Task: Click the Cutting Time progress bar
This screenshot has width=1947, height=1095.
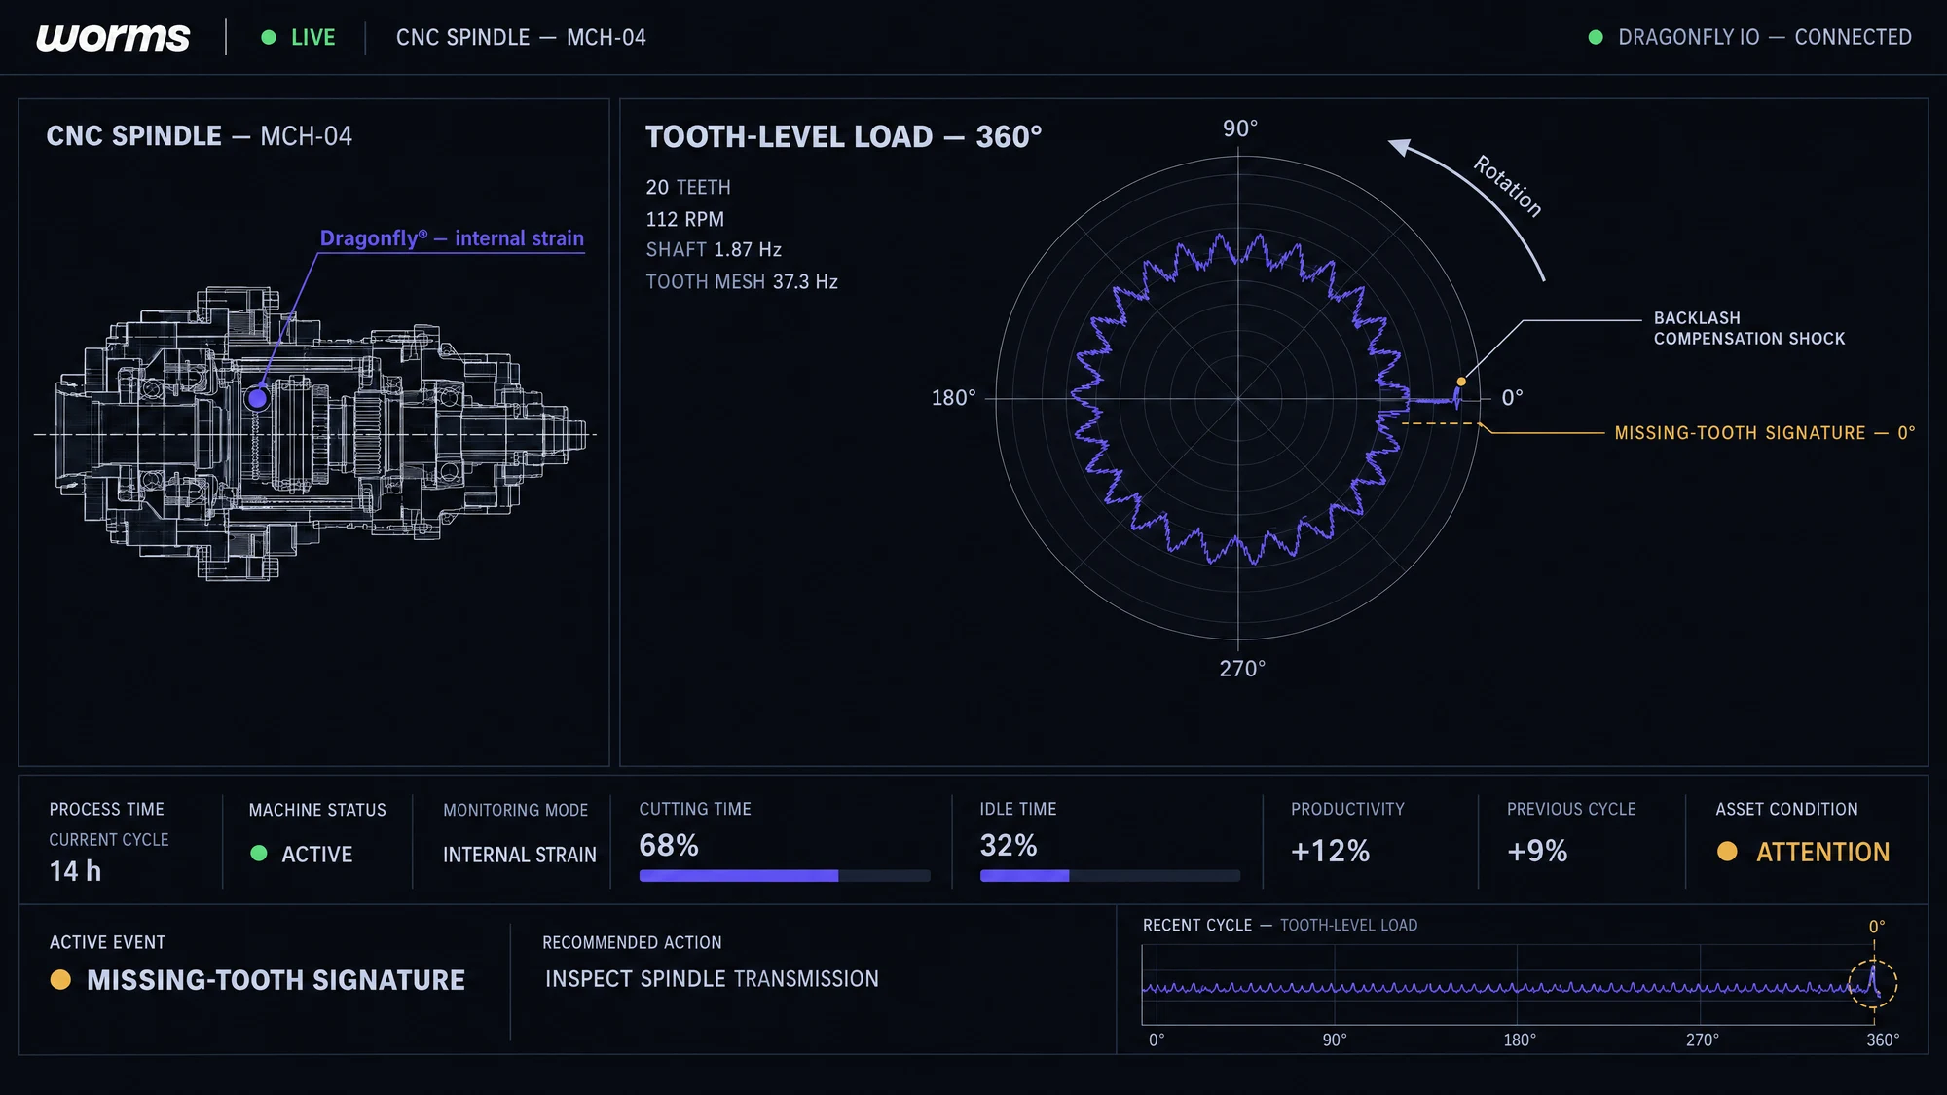Action: pyautogui.click(x=785, y=876)
